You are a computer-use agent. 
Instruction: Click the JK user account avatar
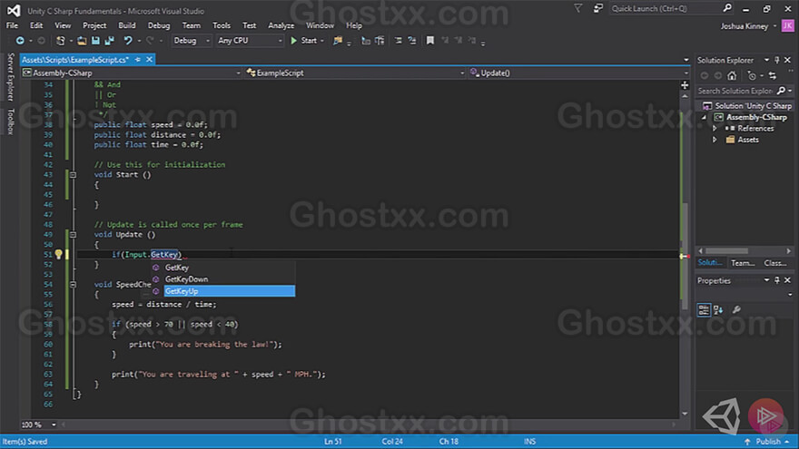click(787, 25)
